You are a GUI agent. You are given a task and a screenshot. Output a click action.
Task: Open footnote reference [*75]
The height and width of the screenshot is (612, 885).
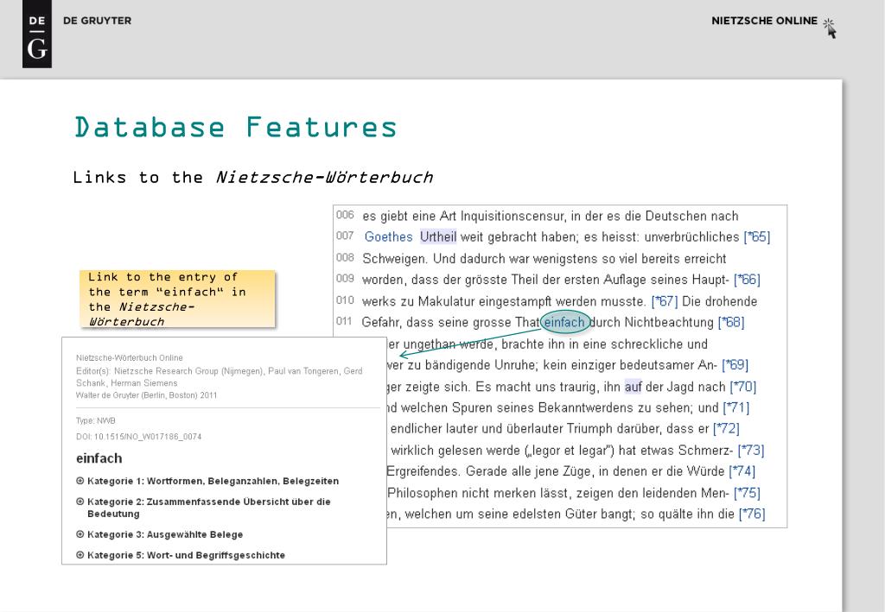point(747,494)
